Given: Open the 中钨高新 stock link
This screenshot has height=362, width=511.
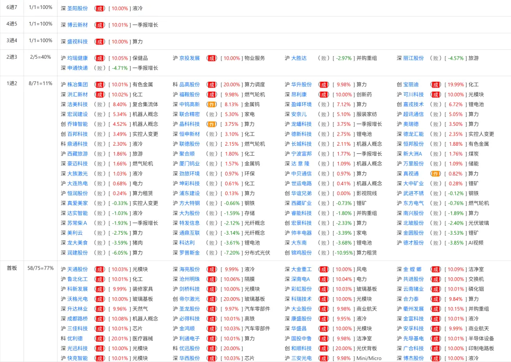Looking at the screenshot, I should [x=190, y=105].
